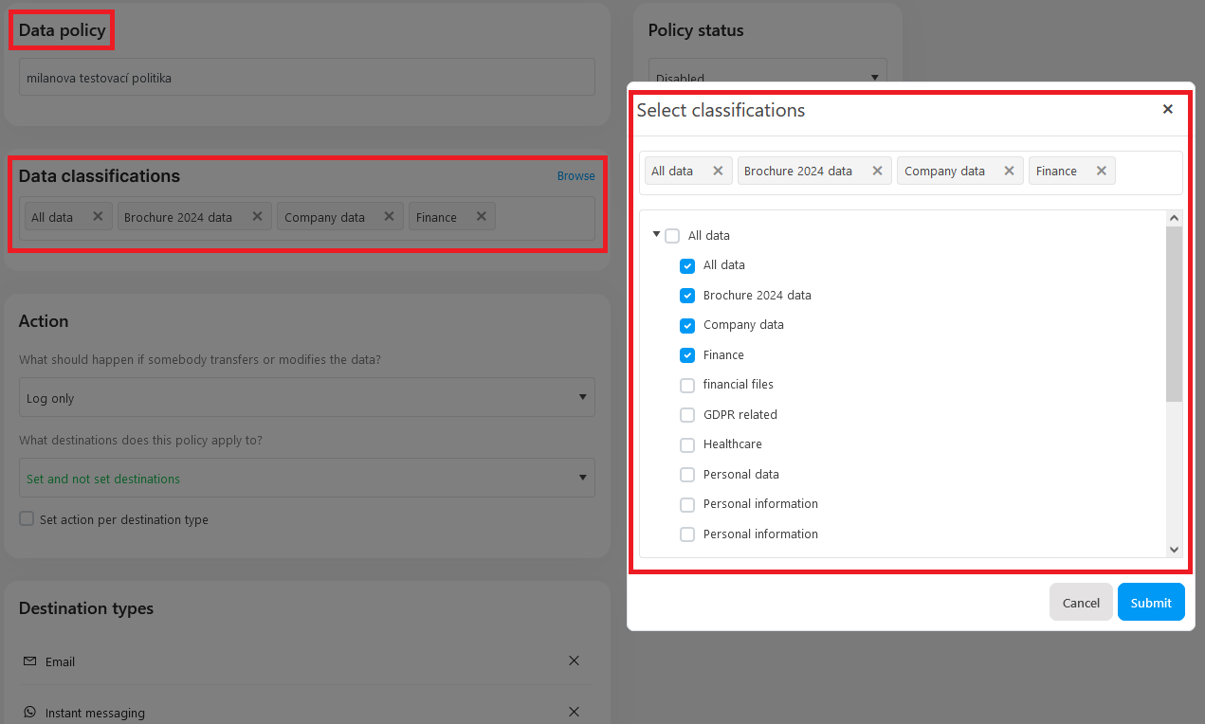Screen dimensions: 1205x724
Task: Click the scroll down arrow in classifications list
Action: tap(1174, 549)
